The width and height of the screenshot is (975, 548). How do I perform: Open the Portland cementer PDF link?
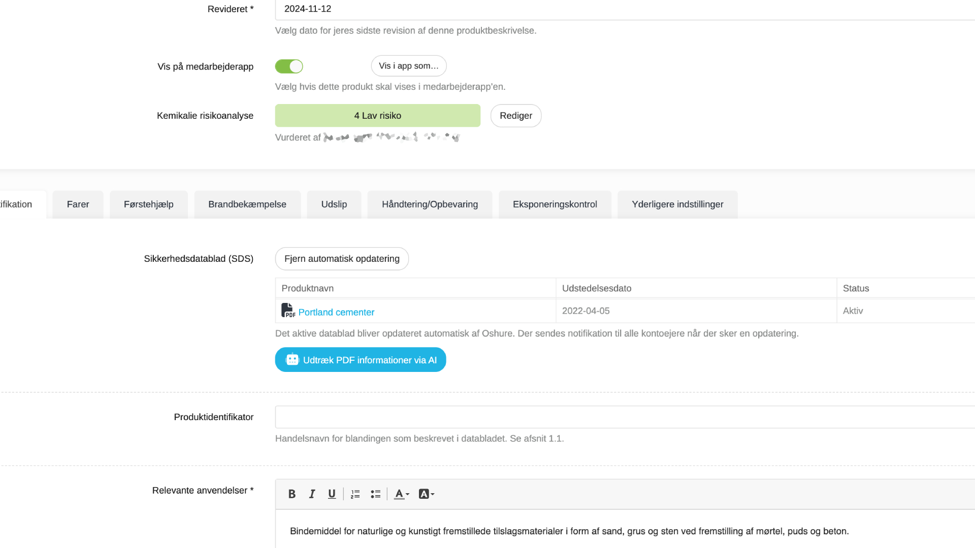[x=336, y=312]
